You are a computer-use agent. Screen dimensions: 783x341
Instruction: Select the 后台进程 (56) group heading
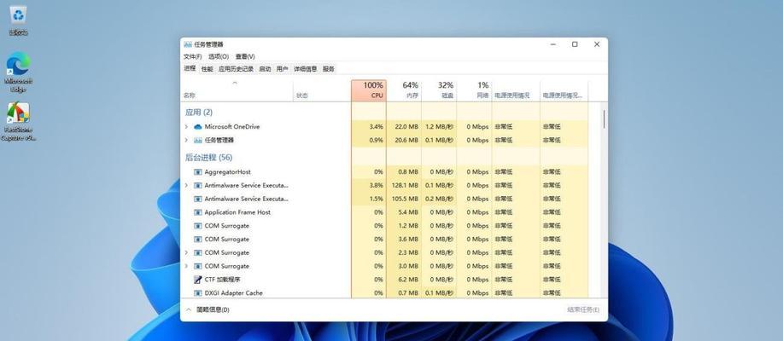point(208,158)
